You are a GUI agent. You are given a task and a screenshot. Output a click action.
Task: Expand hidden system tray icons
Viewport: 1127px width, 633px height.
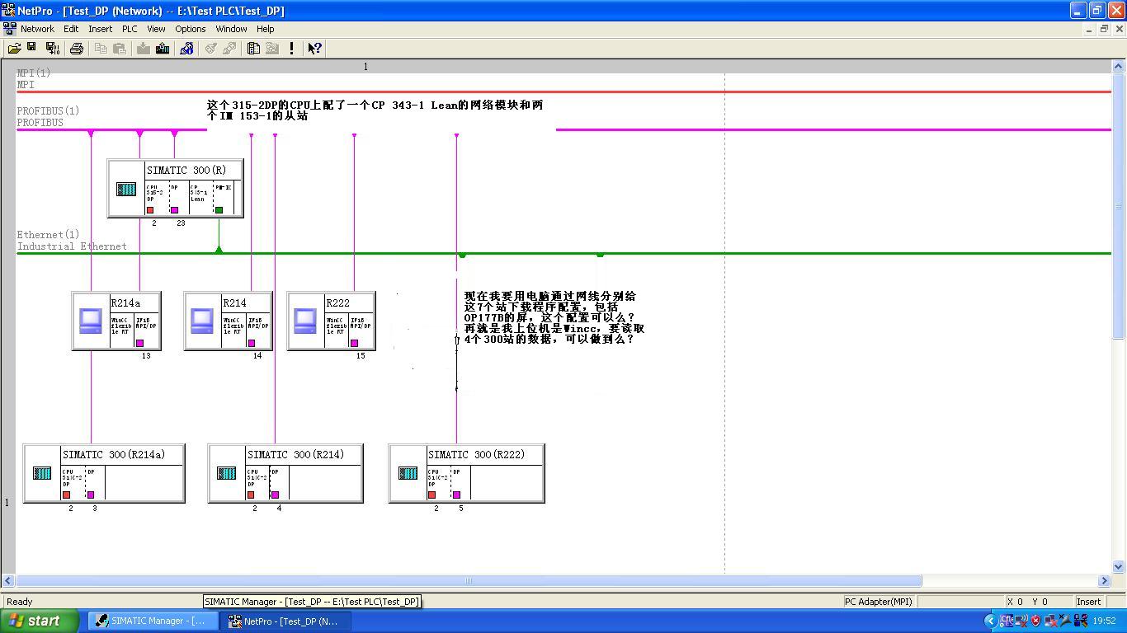tap(992, 621)
